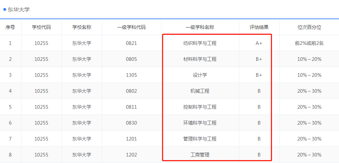Click 东华大学 school name in 机械工程 row
Screen dimensions: 339x163
pyautogui.click(x=82, y=91)
